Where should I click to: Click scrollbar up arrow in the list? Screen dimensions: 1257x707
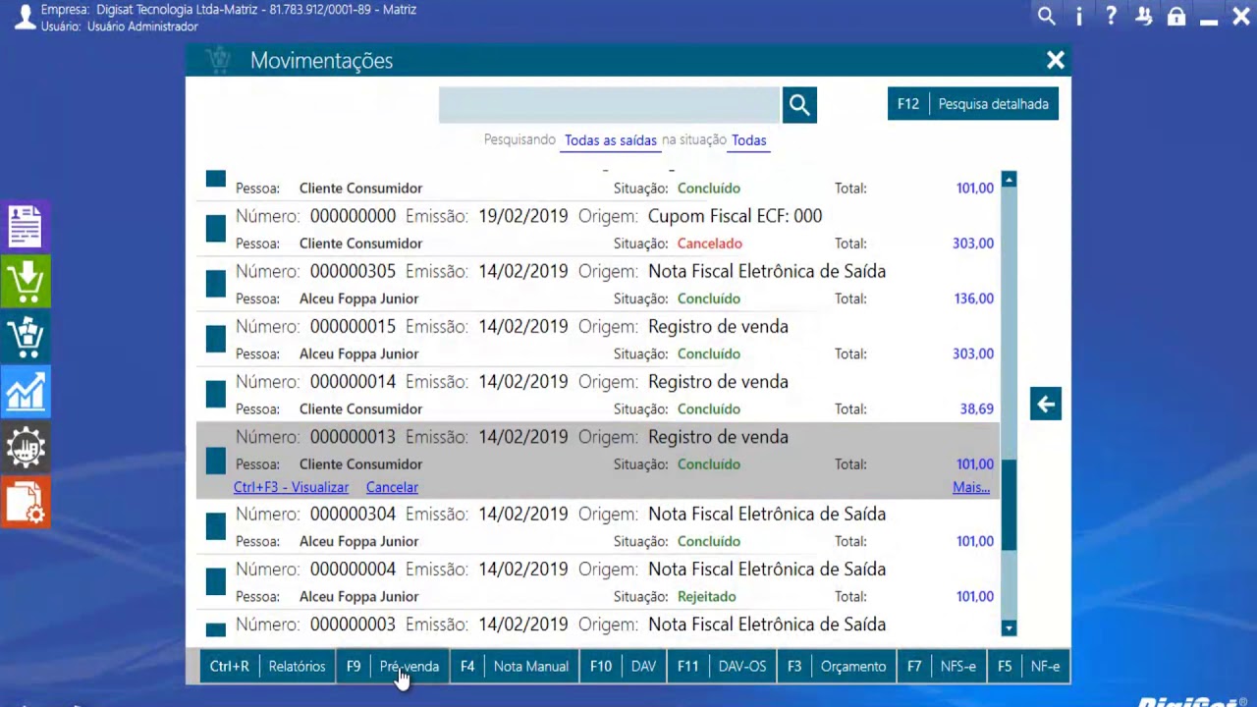coord(1009,181)
